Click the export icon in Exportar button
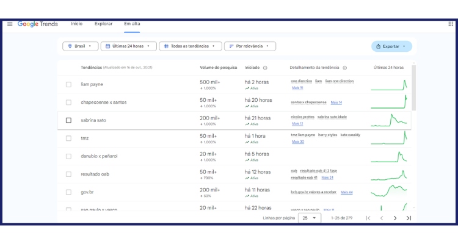The height and width of the screenshot is (244, 458). click(x=378, y=46)
